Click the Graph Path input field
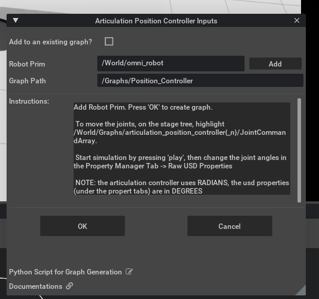The image size is (319, 299). (x=200, y=81)
